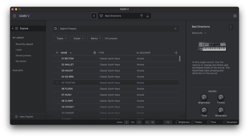
Task: Open Recently played library
Action: pyautogui.click(x=24, y=44)
